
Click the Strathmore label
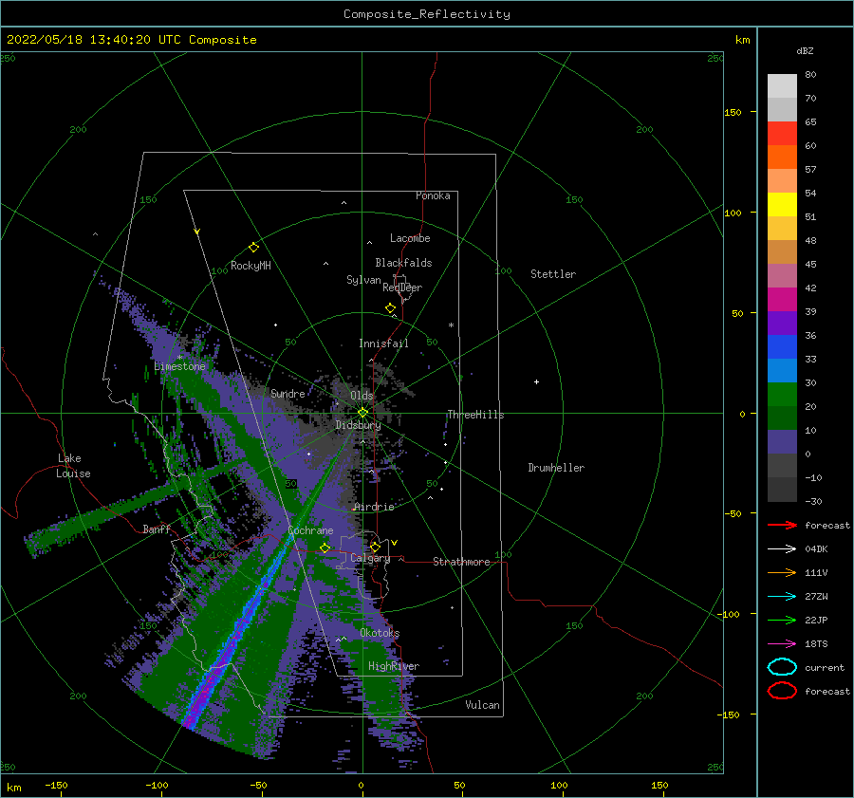[x=461, y=562]
